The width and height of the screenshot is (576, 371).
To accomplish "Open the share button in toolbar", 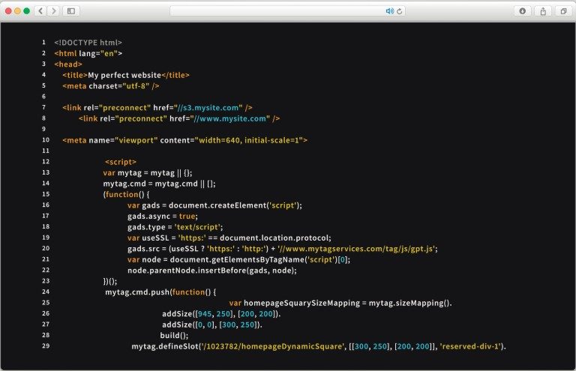I will [x=543, y=11].
